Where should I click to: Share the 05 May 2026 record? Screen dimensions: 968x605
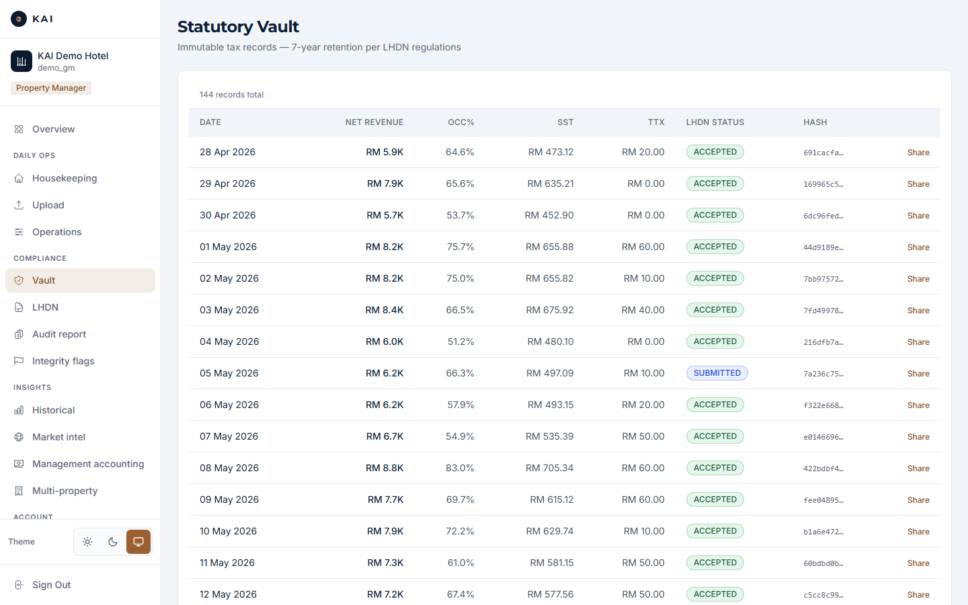918,374
